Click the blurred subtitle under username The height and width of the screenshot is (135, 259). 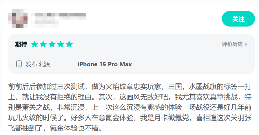tap(45, 24)
